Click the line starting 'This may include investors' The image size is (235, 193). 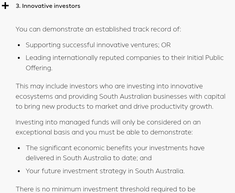click(109, 86)
